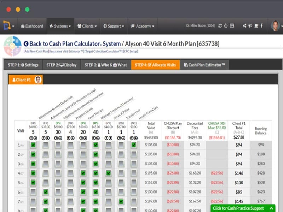Open the Cash Plan Estimator tab

click(x=204, y=65)
